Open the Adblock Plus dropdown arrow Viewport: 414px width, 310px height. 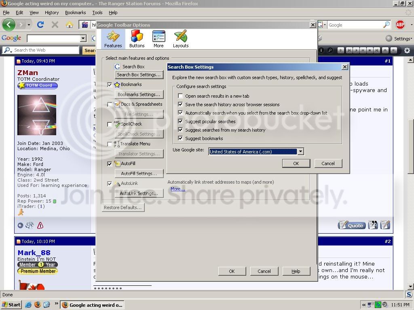tap(411, 25)
